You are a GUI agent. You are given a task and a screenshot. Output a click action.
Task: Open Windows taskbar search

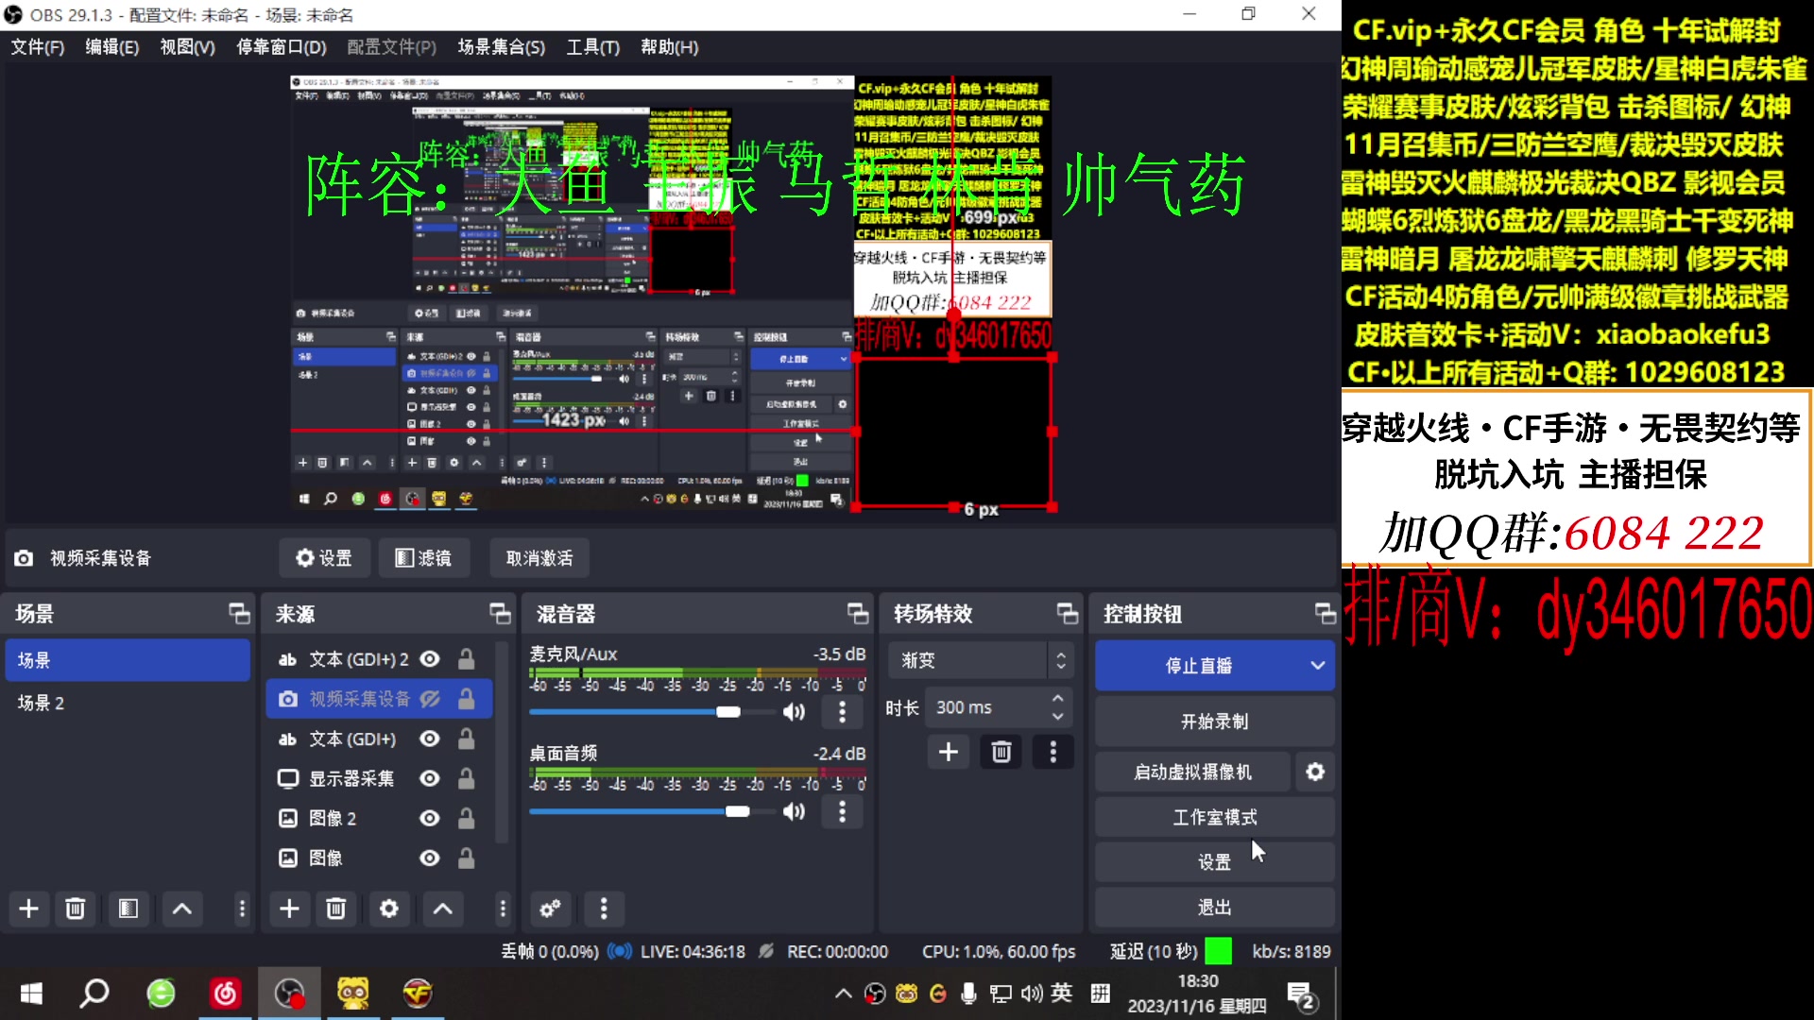[94, 994]
